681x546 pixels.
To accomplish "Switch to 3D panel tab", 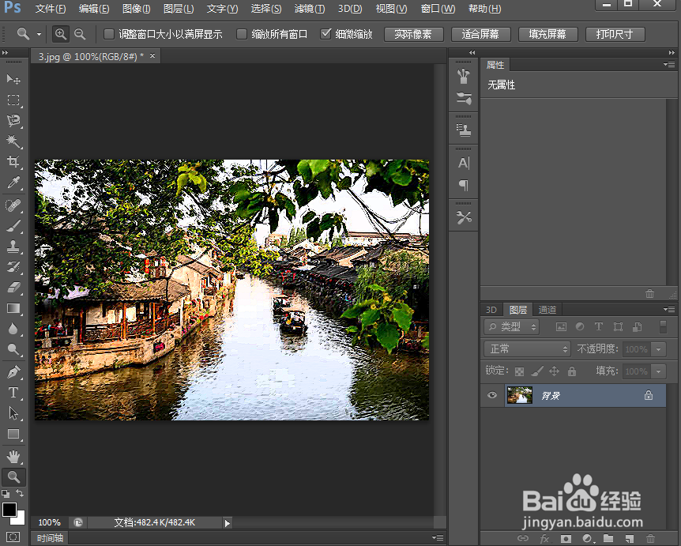I will (x=491, y=310).
